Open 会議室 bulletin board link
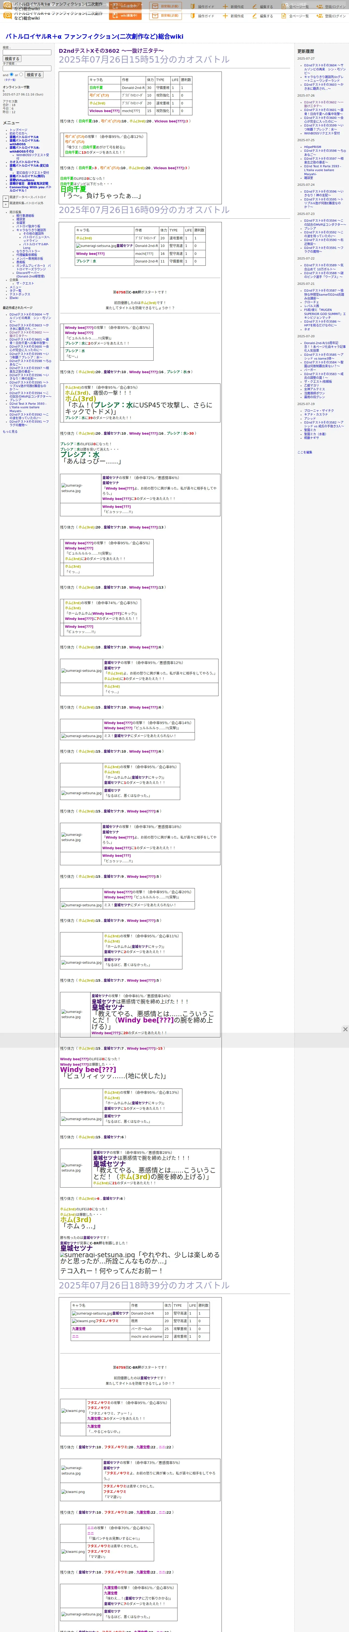This screenshot has height=1632, width=349. (x=21, y=222)
